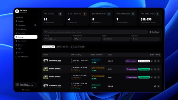
Task: Click Mark Returned in Oct 21 Porsche row
Action: 144,69
